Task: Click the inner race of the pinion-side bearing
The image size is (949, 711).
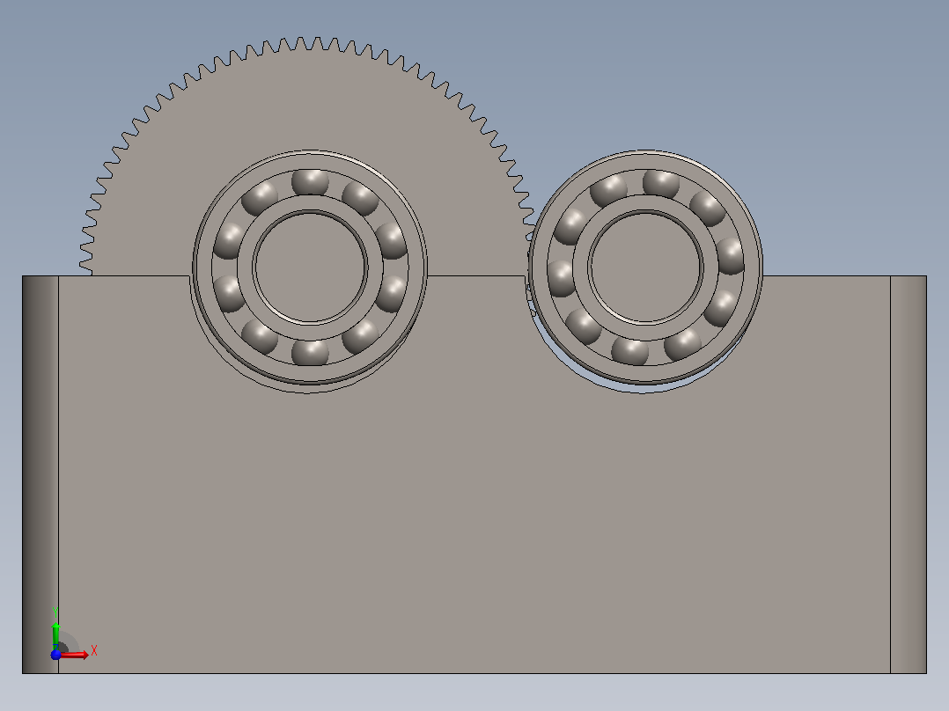Action: pos(645,202)
